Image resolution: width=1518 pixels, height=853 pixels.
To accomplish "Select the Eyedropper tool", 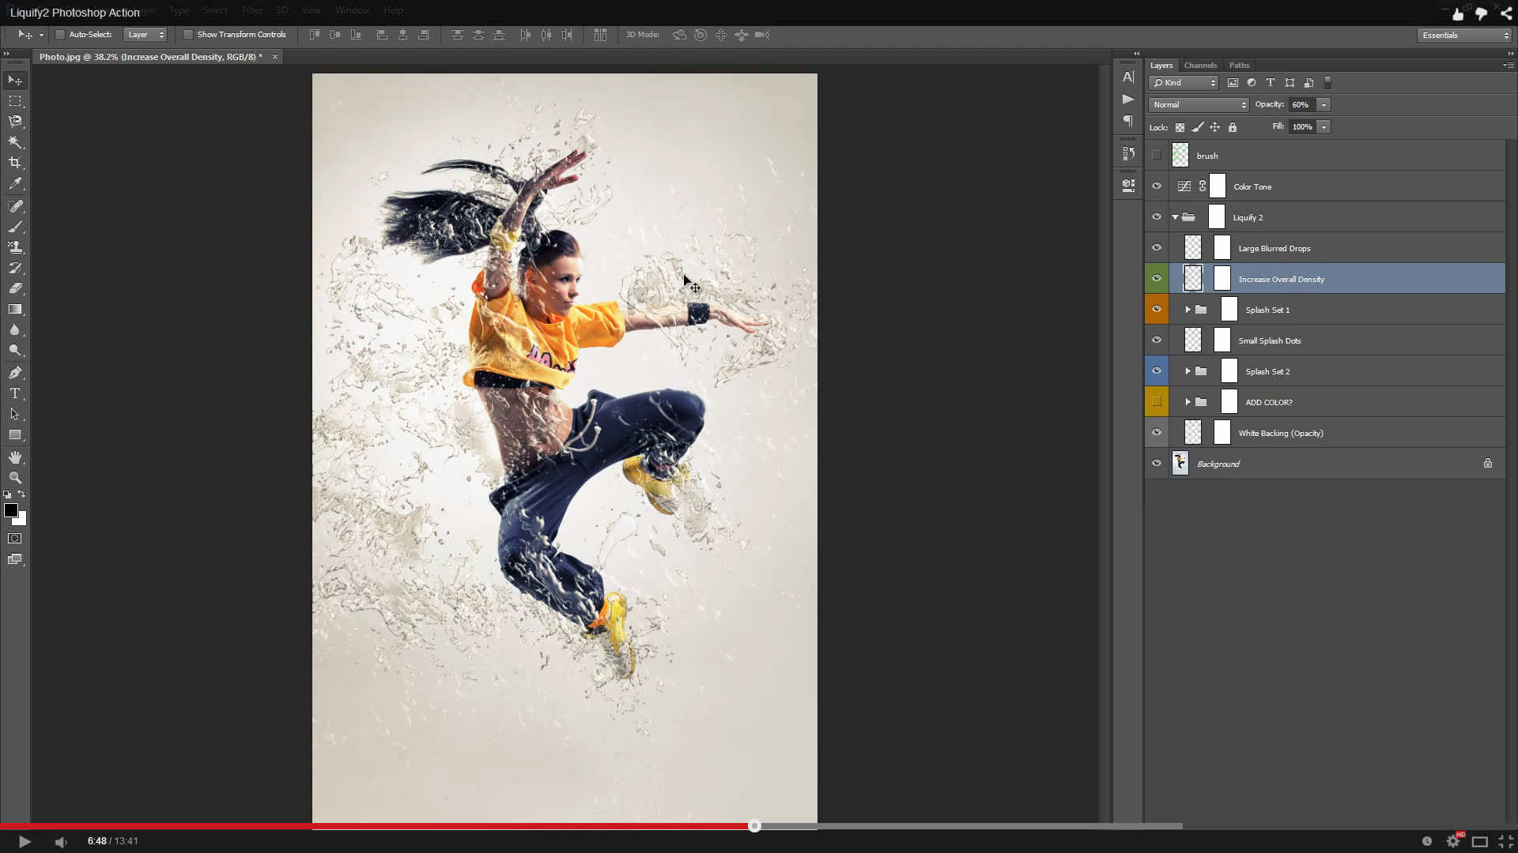I will pos(14,183).
